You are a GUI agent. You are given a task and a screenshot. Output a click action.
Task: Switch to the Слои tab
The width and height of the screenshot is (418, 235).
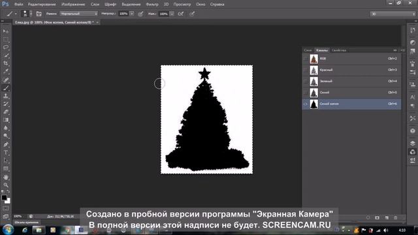tap(308, 50)
